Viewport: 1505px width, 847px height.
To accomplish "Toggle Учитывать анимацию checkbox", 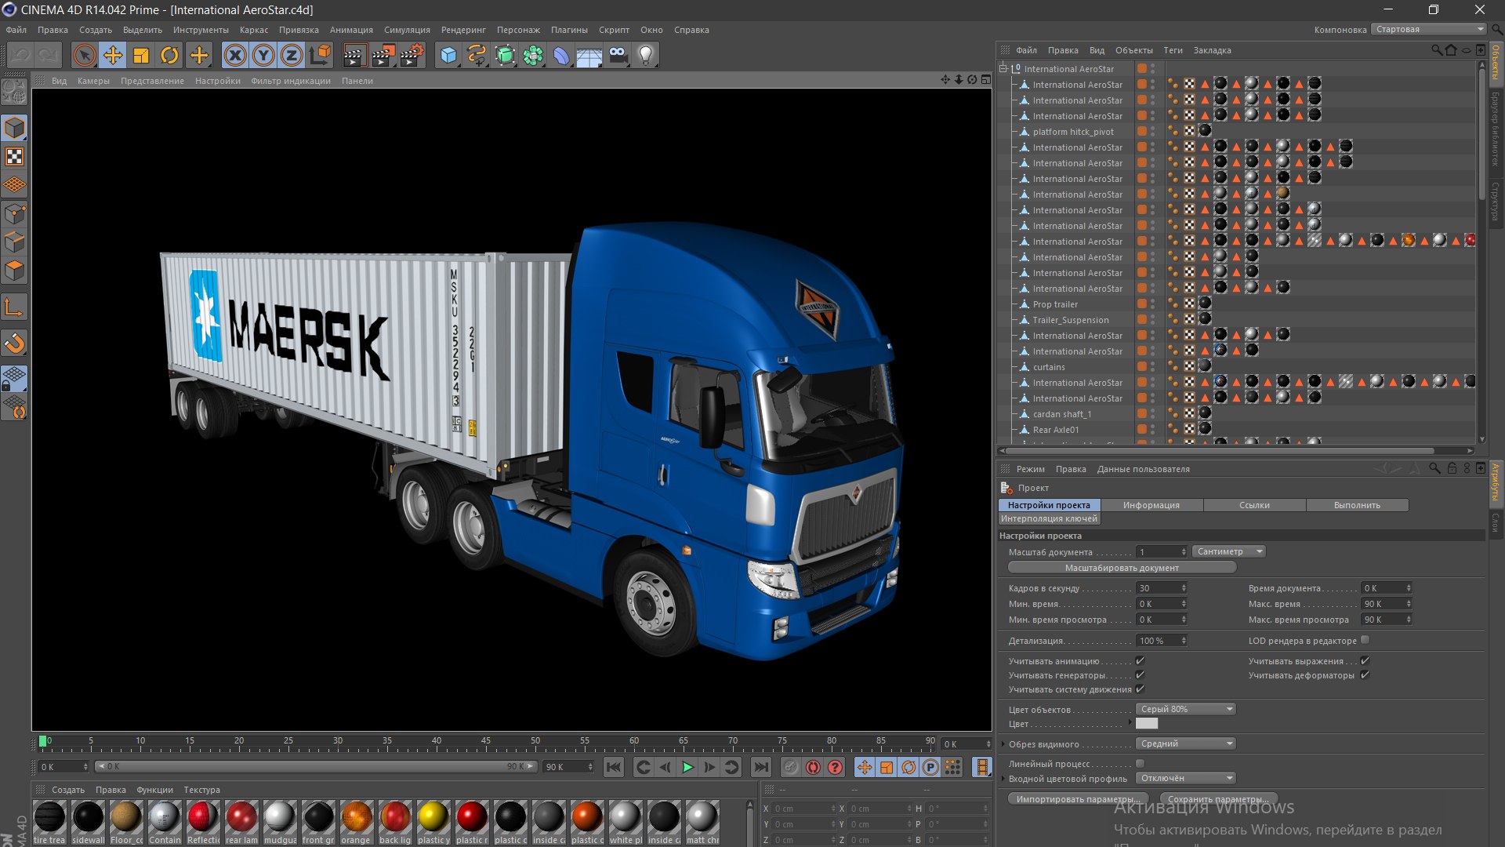I will pyautogui.click(x=1140, y=661).
